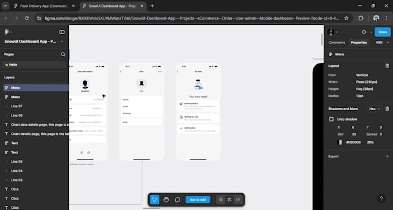Open the Chrome profile avatar

pyautogui.click(x=376, y=18)
